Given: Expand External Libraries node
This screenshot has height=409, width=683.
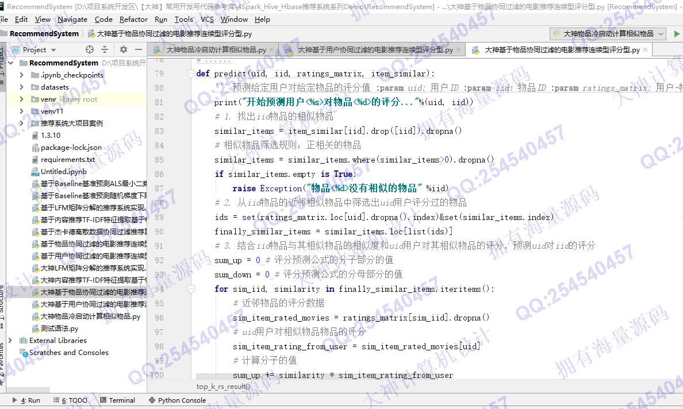Looking at the screenshot, I should tap(11, 340).
